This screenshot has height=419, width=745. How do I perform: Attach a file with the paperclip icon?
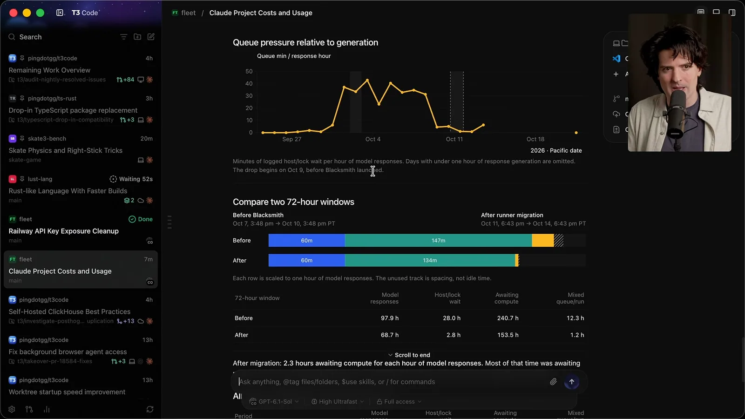click(x=553, y=382)
